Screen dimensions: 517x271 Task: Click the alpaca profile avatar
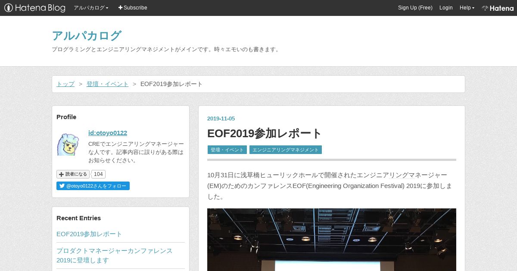[x=68, y=144]
